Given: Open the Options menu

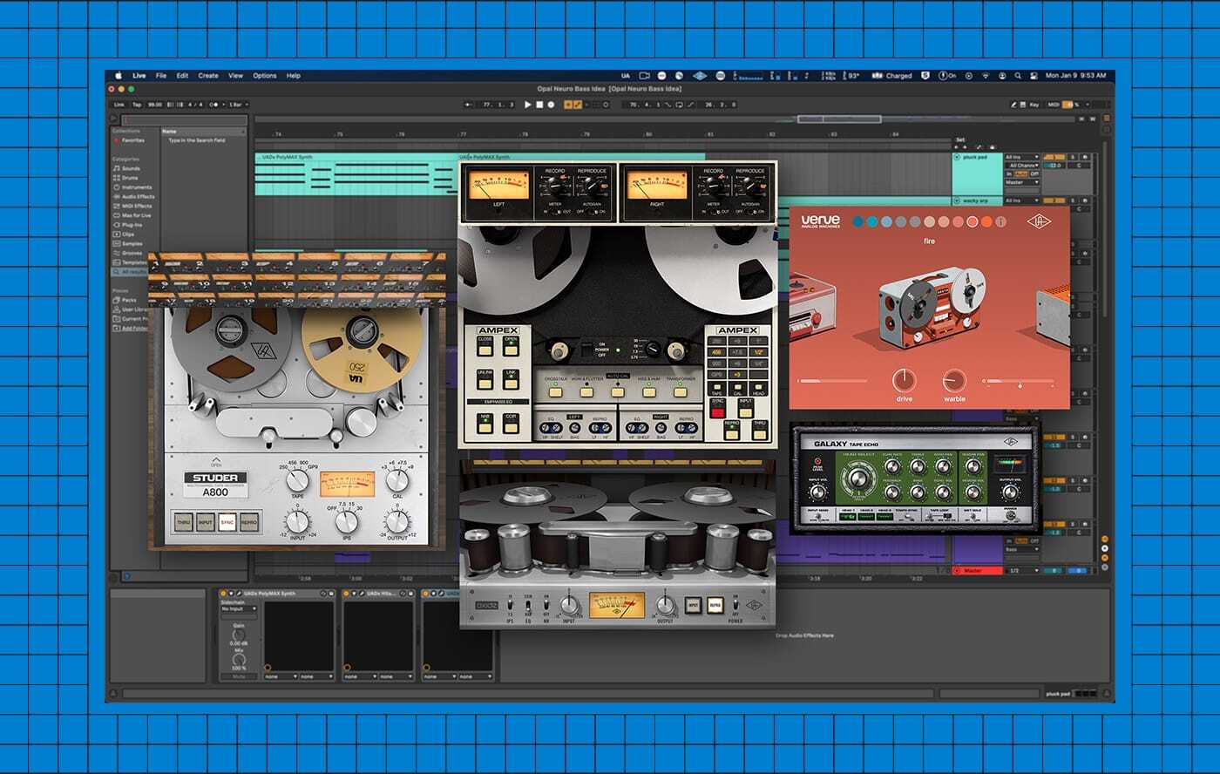Looking at the screenshot, I should click(265, 76).
